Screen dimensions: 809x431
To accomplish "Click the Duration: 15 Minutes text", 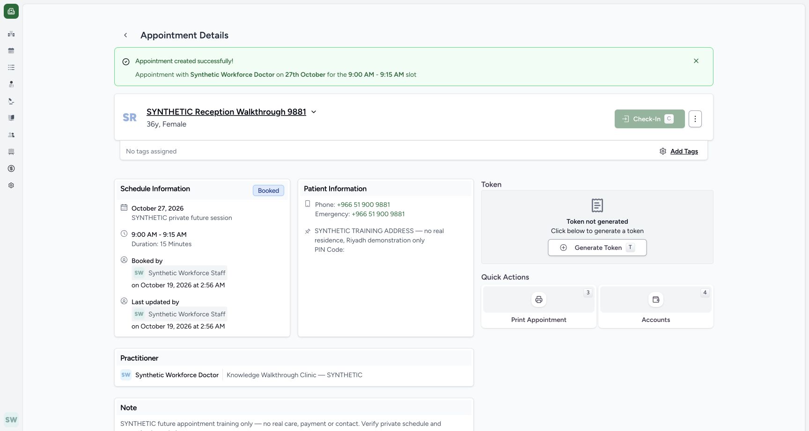I will click(x=162, y=244).
